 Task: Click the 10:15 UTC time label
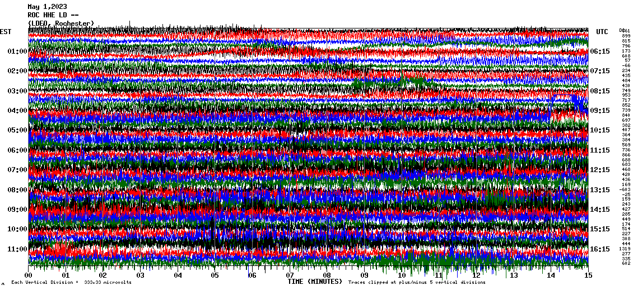[600, 130]
